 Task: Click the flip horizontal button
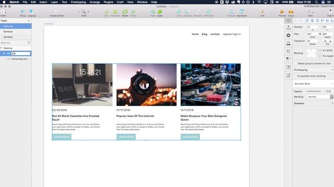tap(325, 41)
